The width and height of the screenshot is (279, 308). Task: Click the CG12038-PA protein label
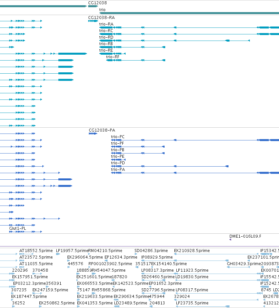[x=102, y=130]
